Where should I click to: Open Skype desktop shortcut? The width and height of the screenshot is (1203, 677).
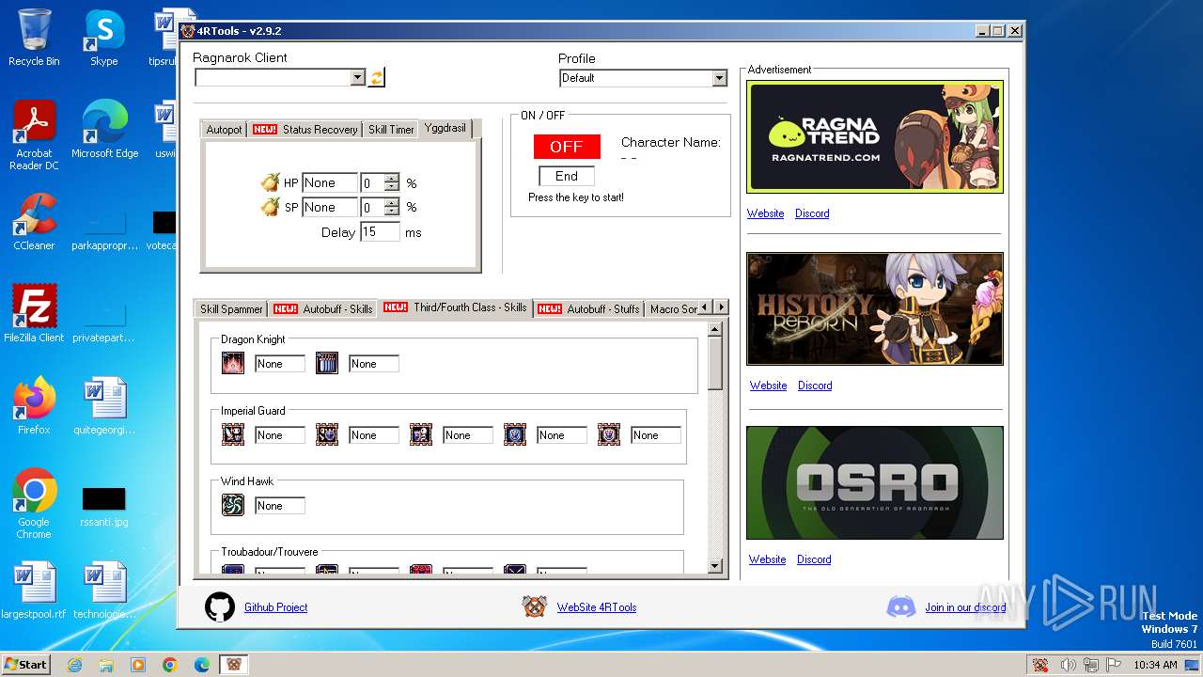[x=104, y=38]
